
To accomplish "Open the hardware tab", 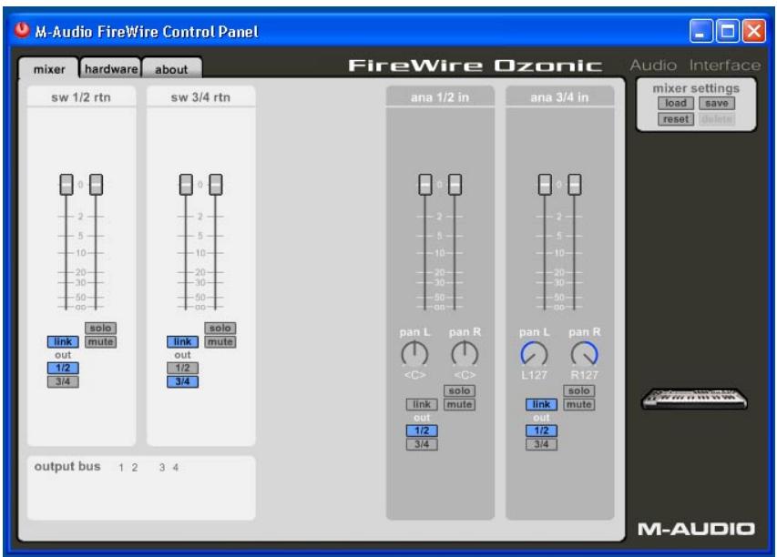I will click(x=111, y=69).
